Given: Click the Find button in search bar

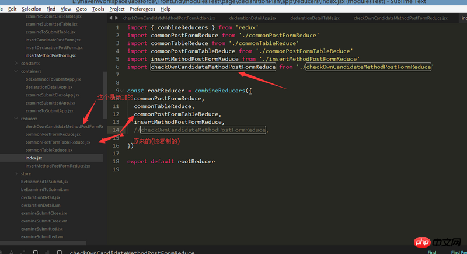Looking at the screenshot, I should 431,252.
